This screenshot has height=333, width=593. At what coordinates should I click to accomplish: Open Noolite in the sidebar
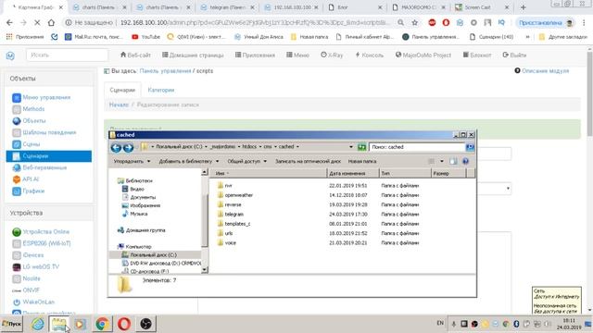[32, 278]
